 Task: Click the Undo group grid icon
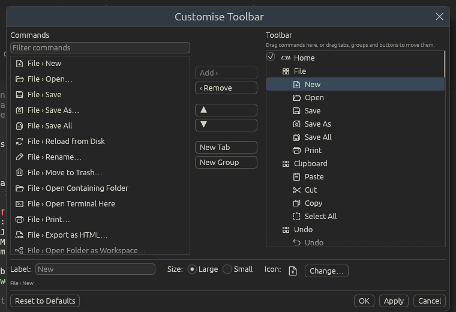click(286, 230)
